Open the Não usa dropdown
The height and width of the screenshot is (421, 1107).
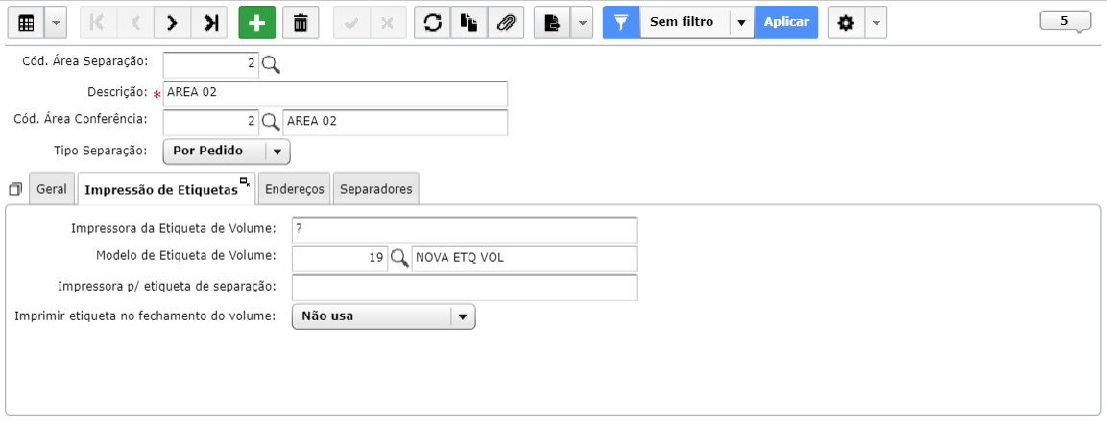coord(383,316)
